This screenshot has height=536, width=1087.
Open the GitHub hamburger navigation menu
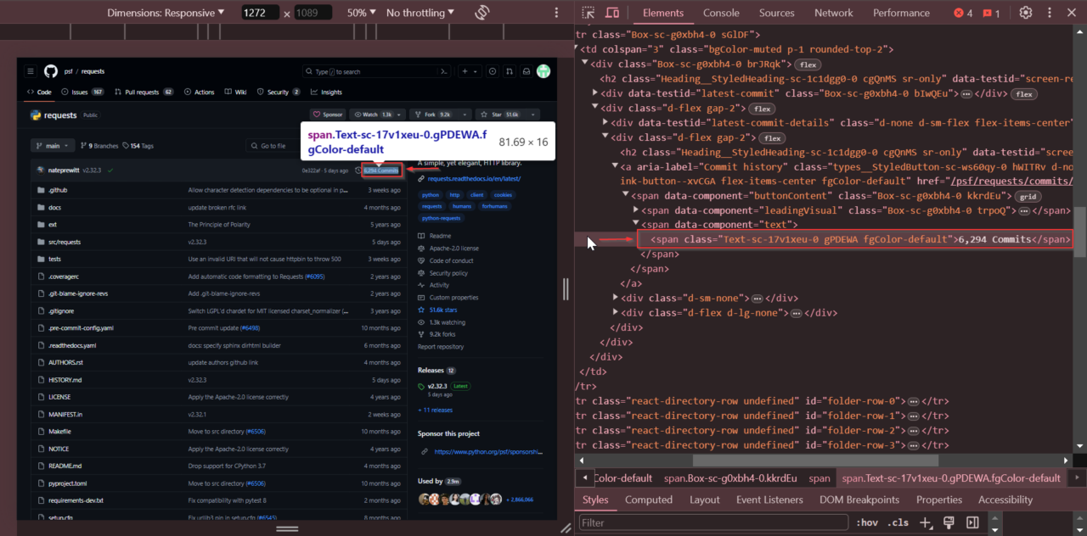click(x=31, y=71)
